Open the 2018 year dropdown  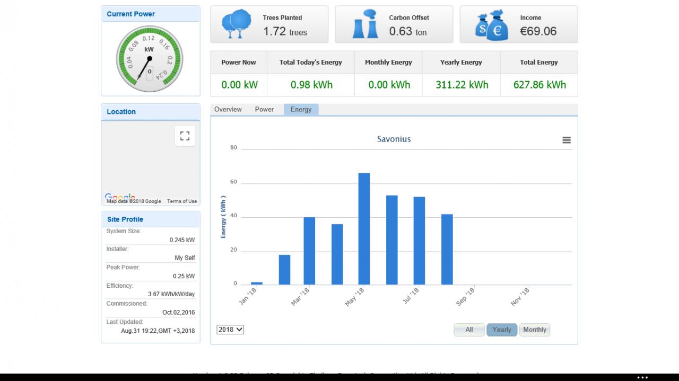point(230,329)
